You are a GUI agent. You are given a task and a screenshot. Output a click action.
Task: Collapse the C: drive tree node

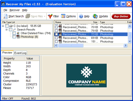click(3, 26)
